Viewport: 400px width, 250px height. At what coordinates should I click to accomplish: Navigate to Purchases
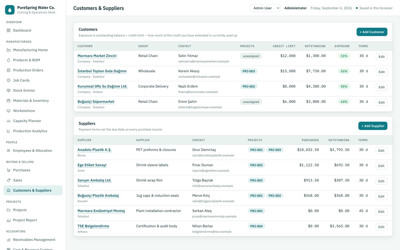coord(33,170)
